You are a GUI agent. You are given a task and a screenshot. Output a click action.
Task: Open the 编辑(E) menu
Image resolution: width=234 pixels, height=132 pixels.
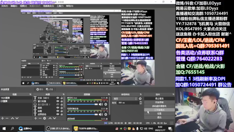[x=14, y=6]
